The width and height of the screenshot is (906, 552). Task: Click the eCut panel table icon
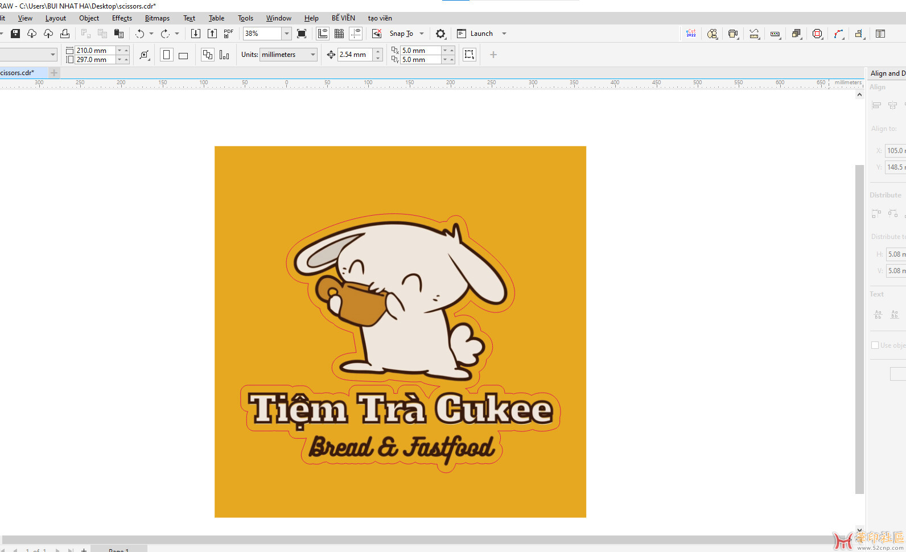pyautogui.click(x=880, y=34)
